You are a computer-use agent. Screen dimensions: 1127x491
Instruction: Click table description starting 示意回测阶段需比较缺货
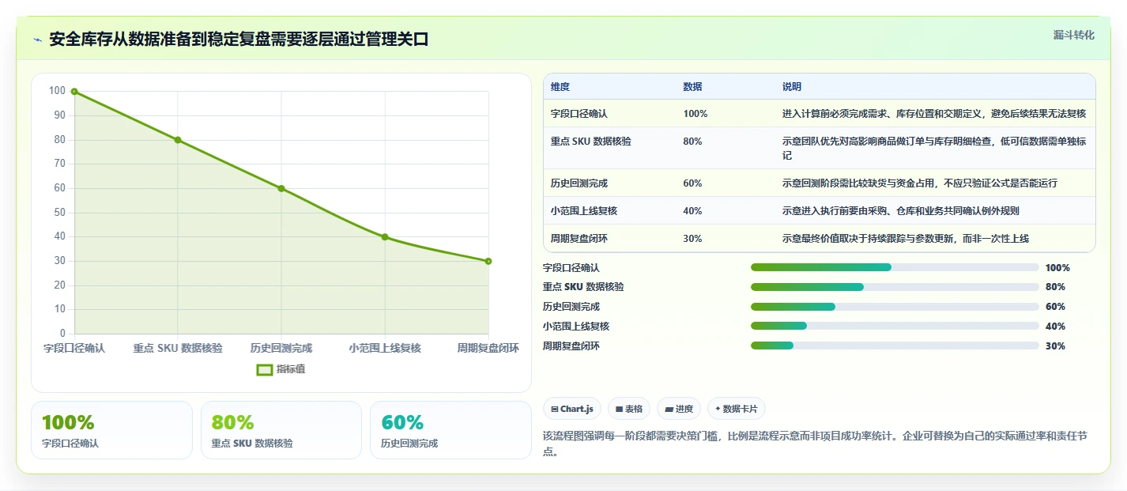(920, 183)
